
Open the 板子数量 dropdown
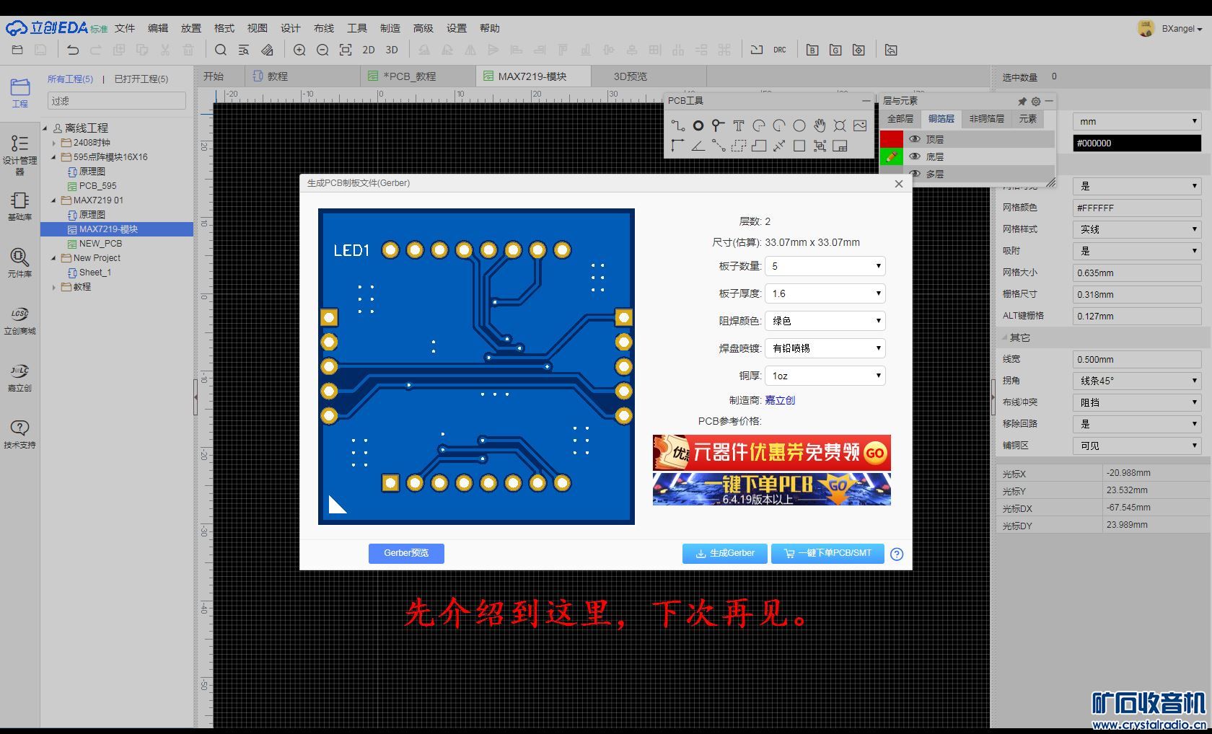click(825, 266)
